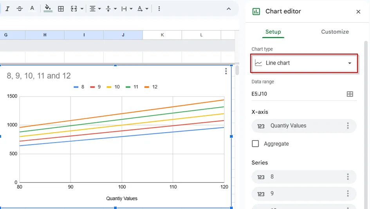This screenshot has width=370, height=209.
Task: Select column L header
Action: click(201, 35)
